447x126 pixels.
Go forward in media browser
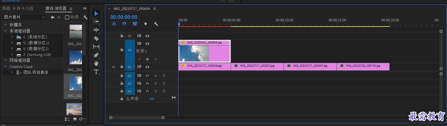click(x=59, y=17)
